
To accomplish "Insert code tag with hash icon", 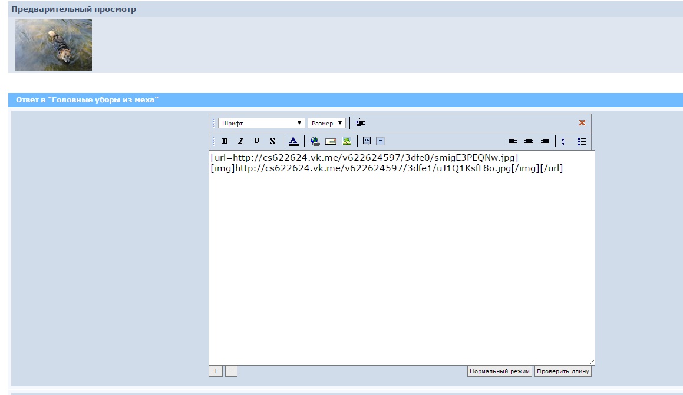I will 380,141.
